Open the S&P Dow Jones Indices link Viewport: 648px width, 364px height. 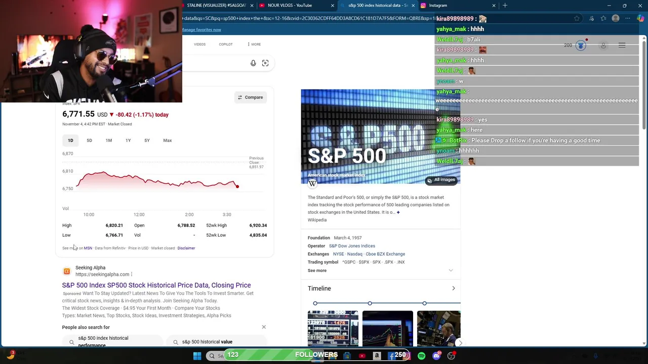click(x=352, y=246)
